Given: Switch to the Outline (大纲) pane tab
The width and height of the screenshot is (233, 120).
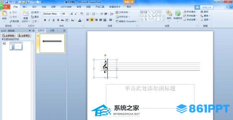Looking at the screenshot, I should point(52,31).
